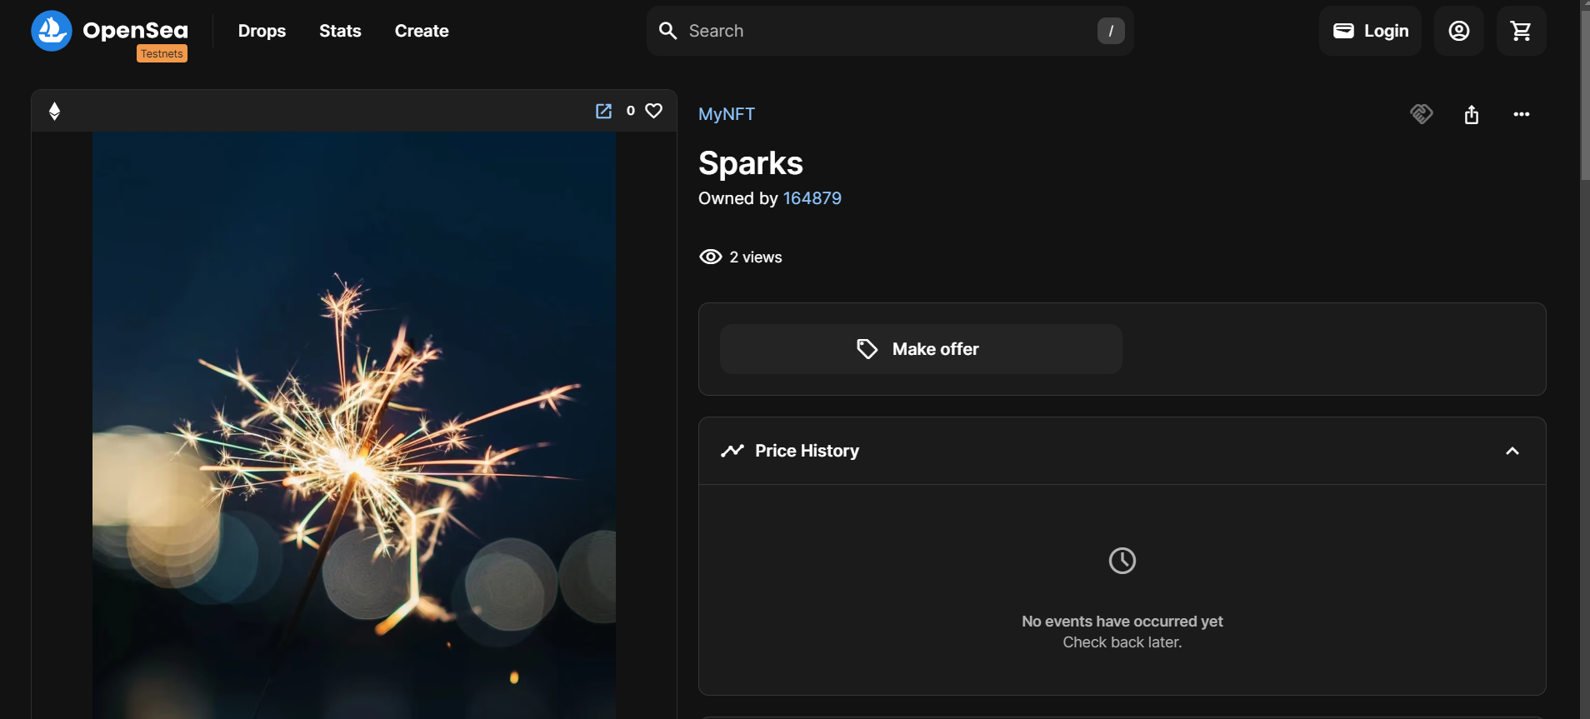Screen dimensions: 1590x719
Task: Click the Make offer button
Action: click(x=921, y=349)
